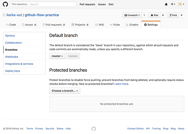Select Webhooks in the settings sidebar

[12, 57]
